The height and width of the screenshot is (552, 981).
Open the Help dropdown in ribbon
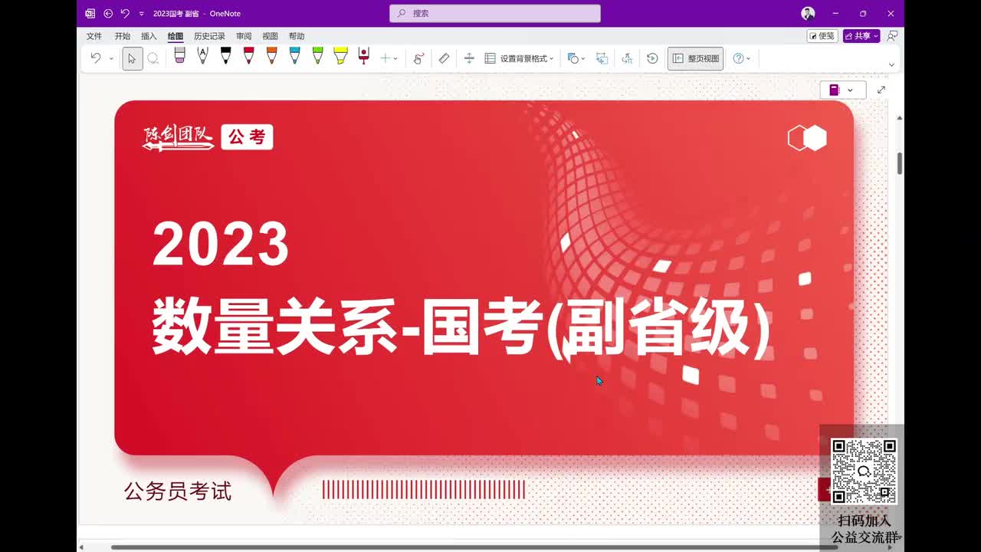(x=741, y=58)
